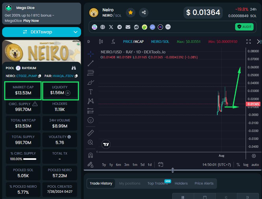262x199 pixels.
Task: Set chart range to 1d
Action: pyautogui.click(x=150, y=165)
